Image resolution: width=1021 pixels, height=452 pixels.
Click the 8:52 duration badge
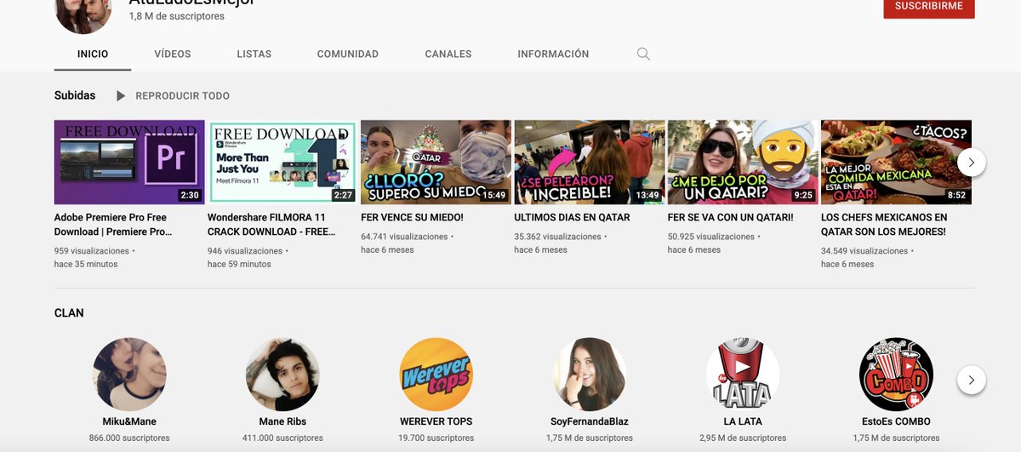tap(956, 195)
